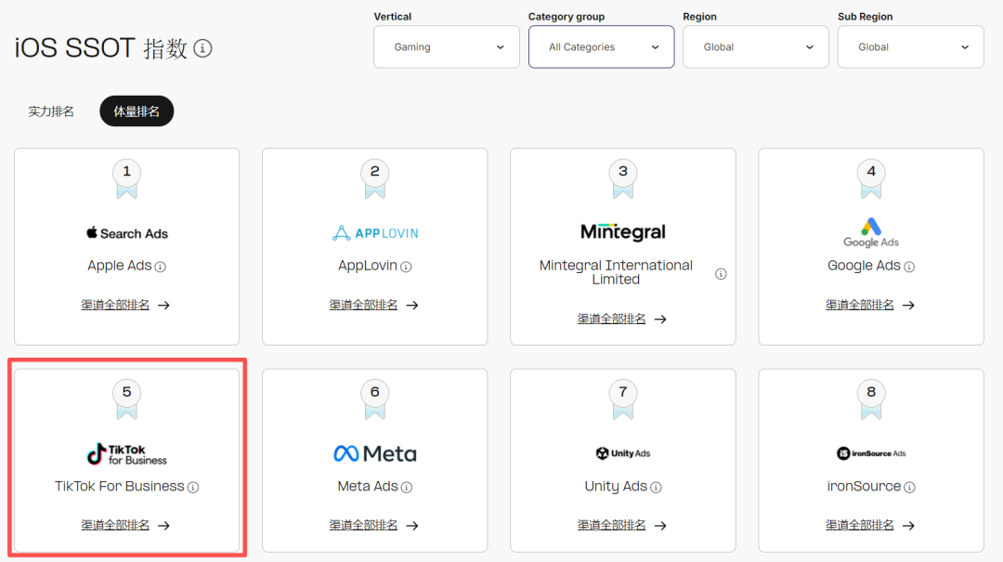Open 渠道全部排名 link under Meta Ads

click(373, 526)
